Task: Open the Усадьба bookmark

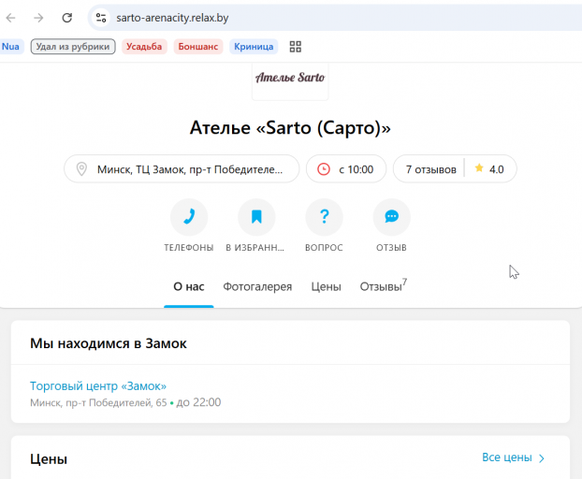Action: pos(144,47)
